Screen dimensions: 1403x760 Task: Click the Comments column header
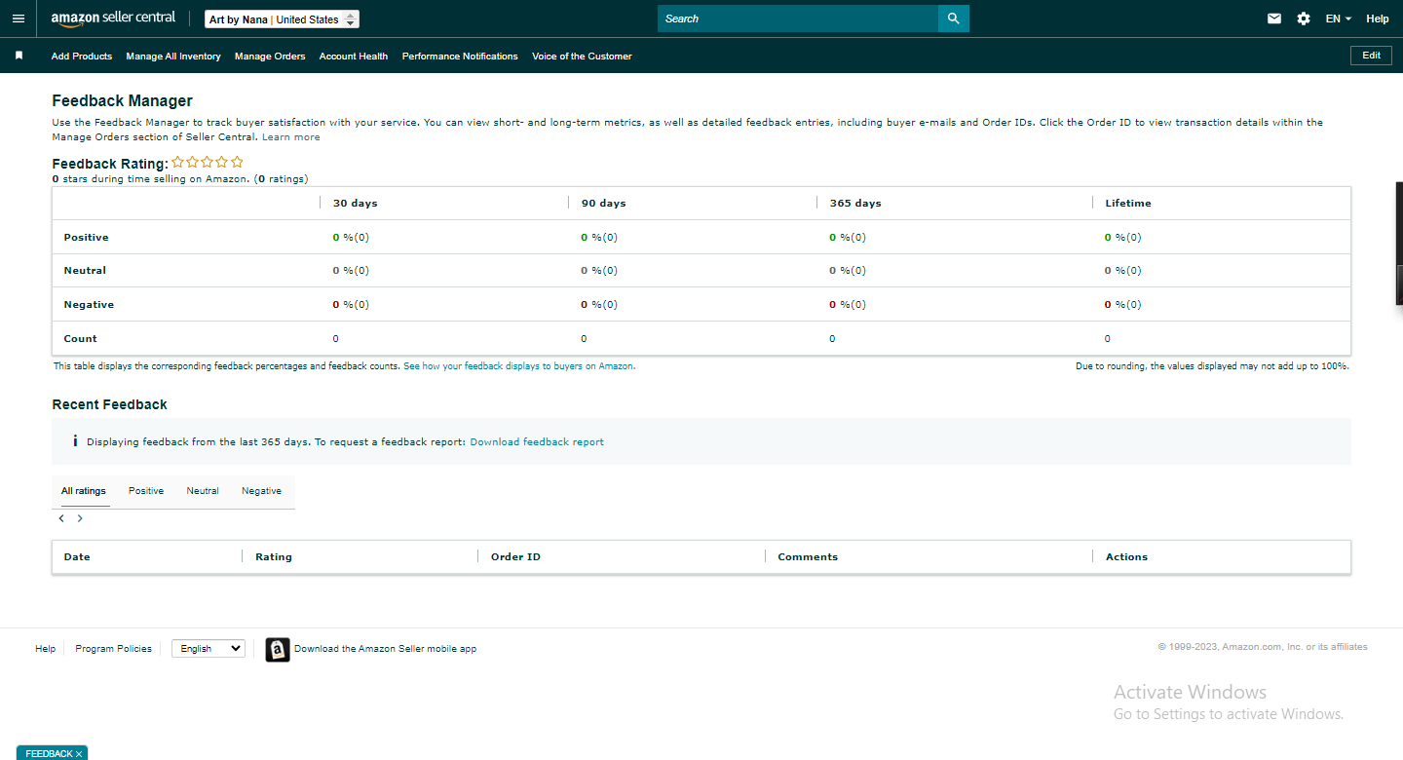(808, 557)
